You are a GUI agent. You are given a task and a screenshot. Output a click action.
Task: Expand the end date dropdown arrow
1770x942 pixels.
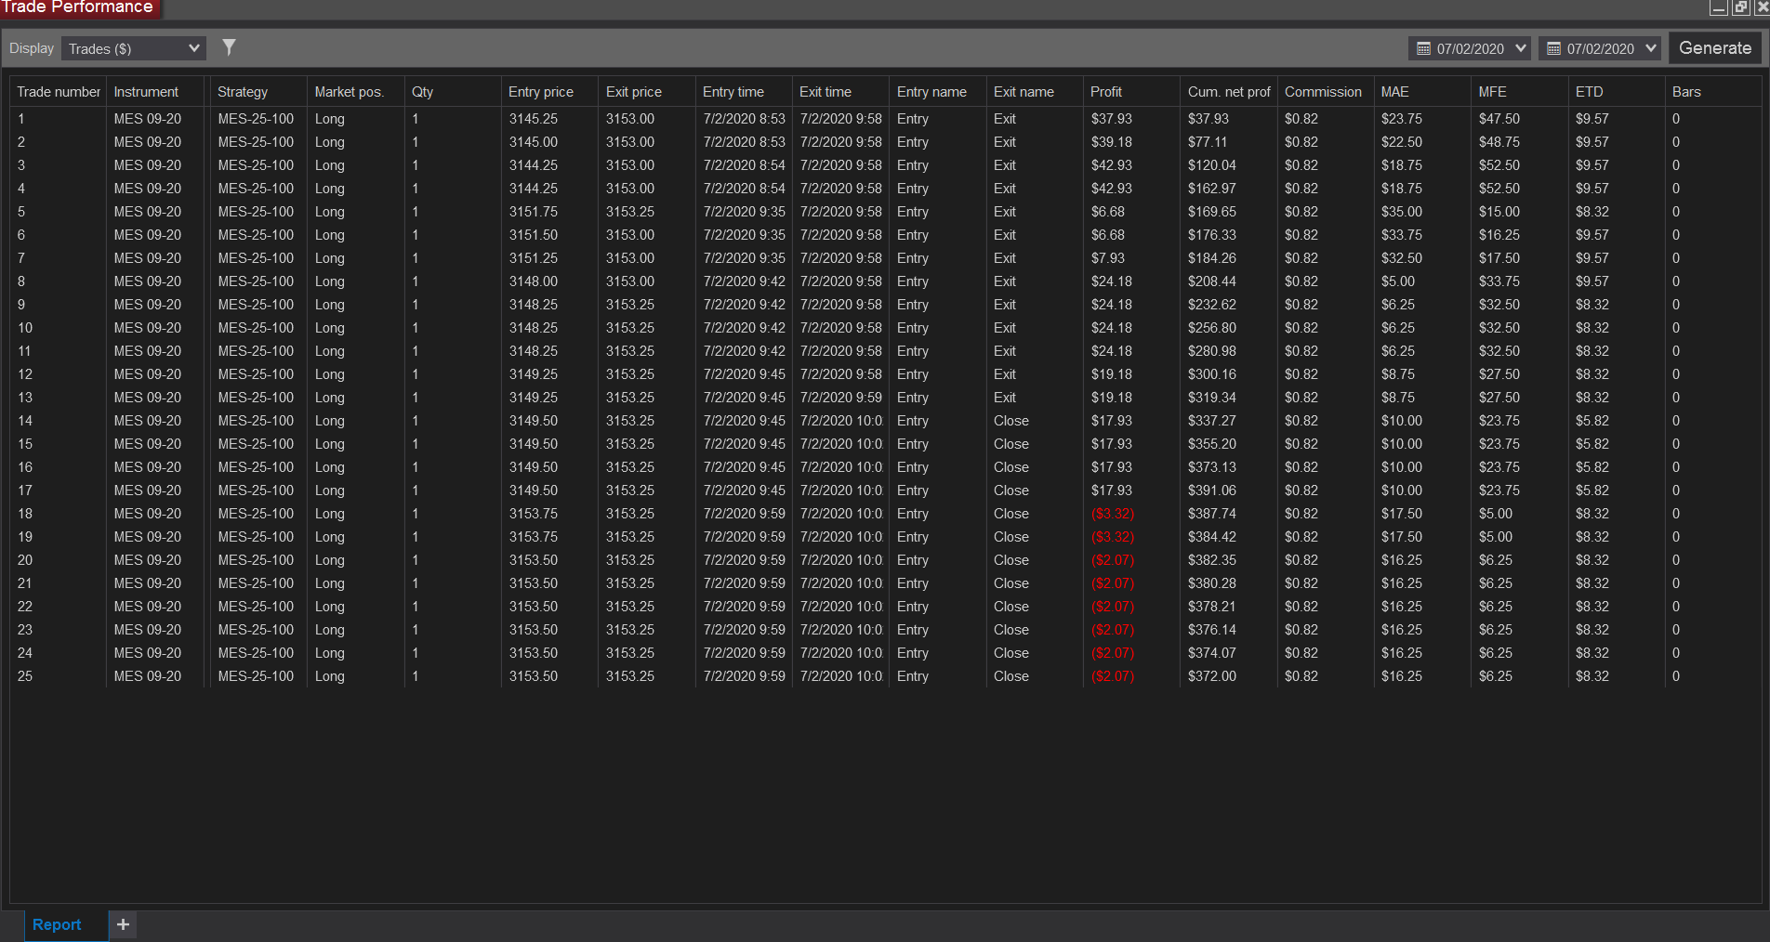click(1651, 48)
